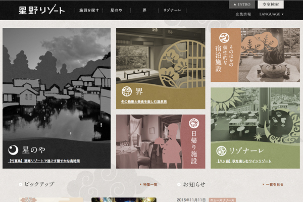
Task: Select the 界 navigation item
Action: [144, 10]
